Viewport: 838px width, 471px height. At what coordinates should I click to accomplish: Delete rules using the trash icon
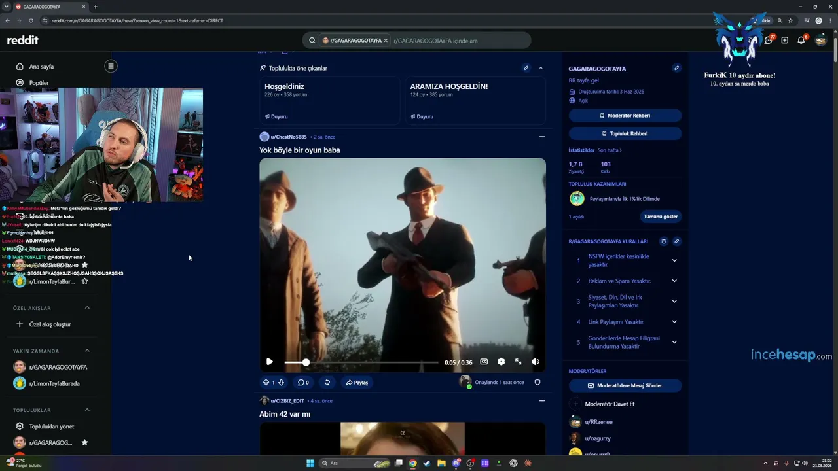tap(663, 241)
